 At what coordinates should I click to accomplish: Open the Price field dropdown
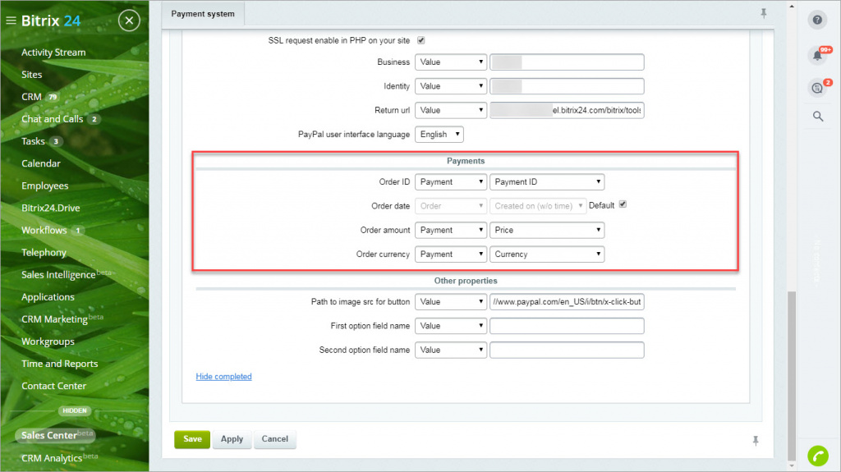(x=547, y=230)
